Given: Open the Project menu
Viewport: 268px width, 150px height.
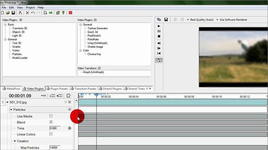Looking at the screenshot, I should click(x=30, y=8).
